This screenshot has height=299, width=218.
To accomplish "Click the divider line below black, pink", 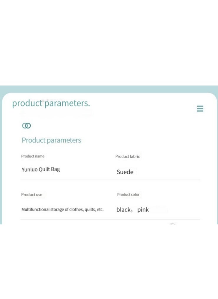I will [110, 219].
